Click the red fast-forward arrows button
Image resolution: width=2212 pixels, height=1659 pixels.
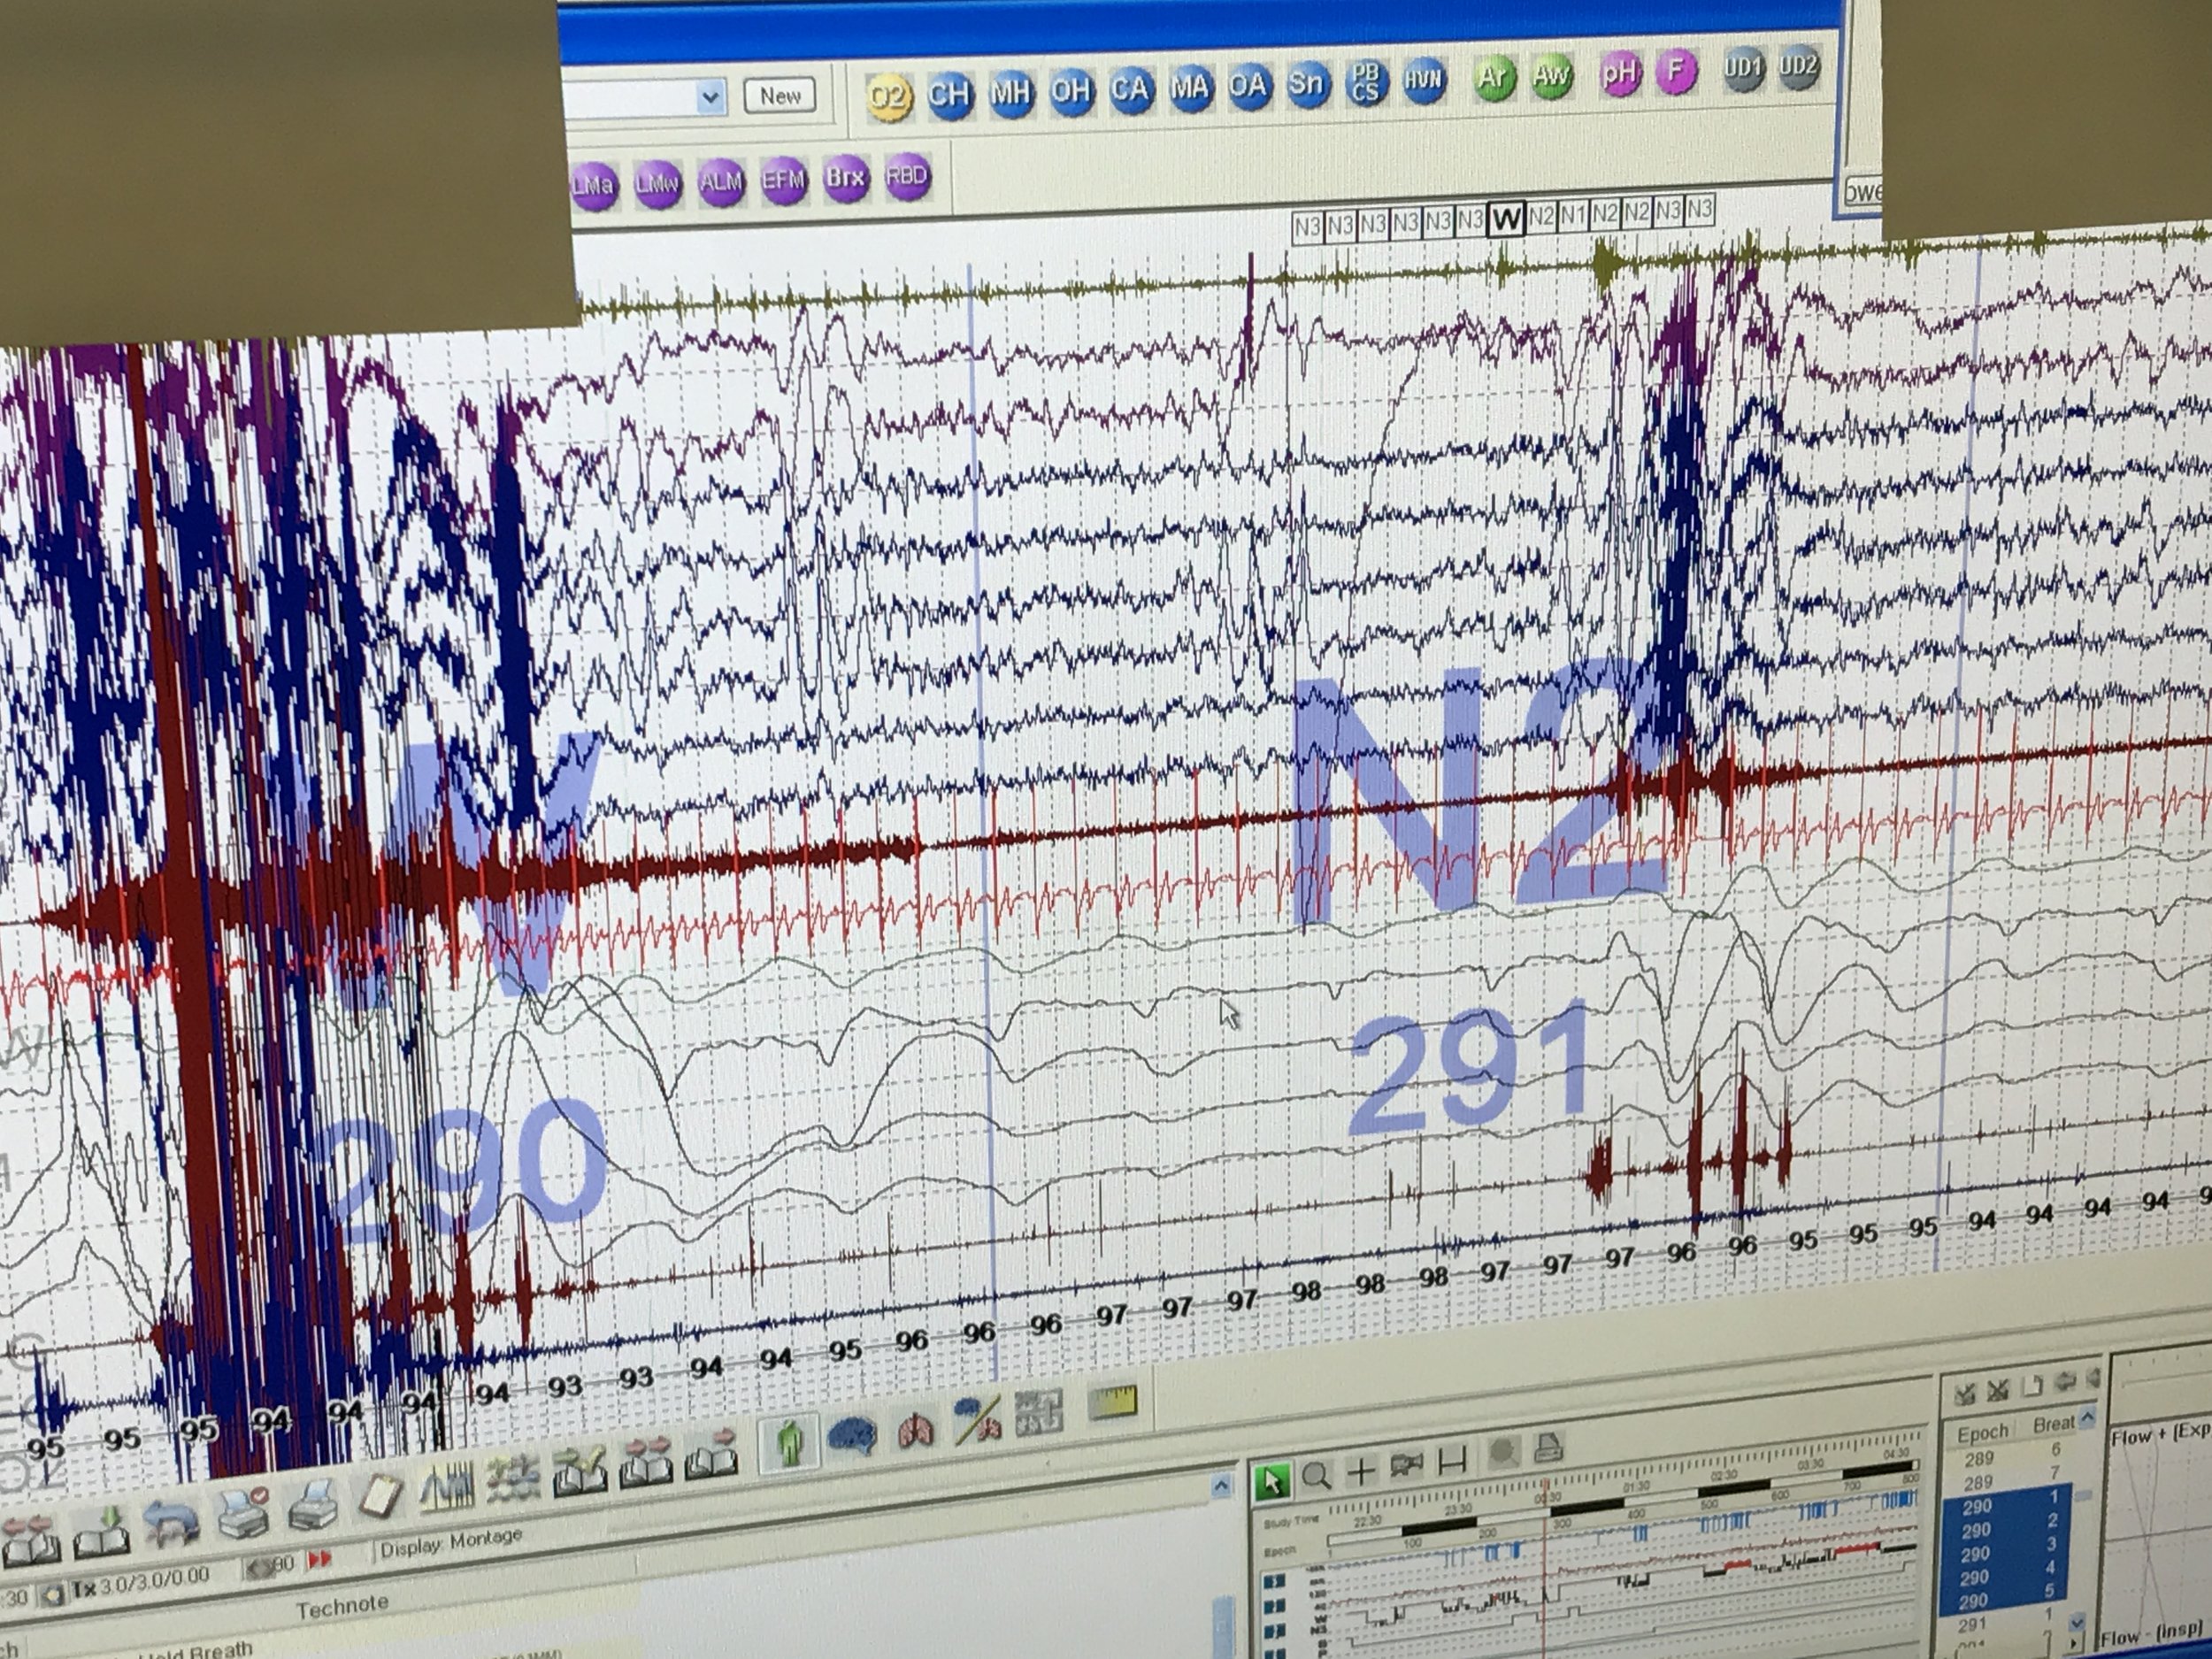pos(319,1559)
